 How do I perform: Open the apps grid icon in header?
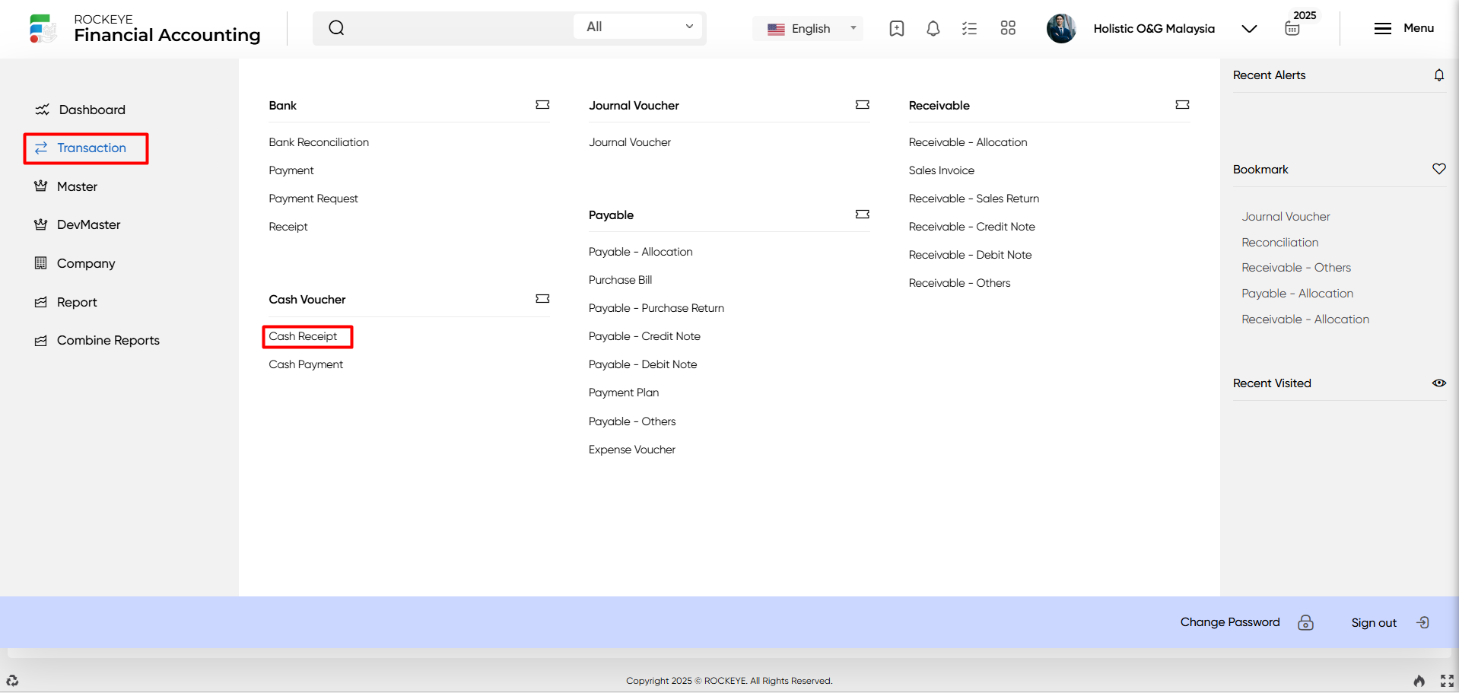click(x=1008, y=28)
